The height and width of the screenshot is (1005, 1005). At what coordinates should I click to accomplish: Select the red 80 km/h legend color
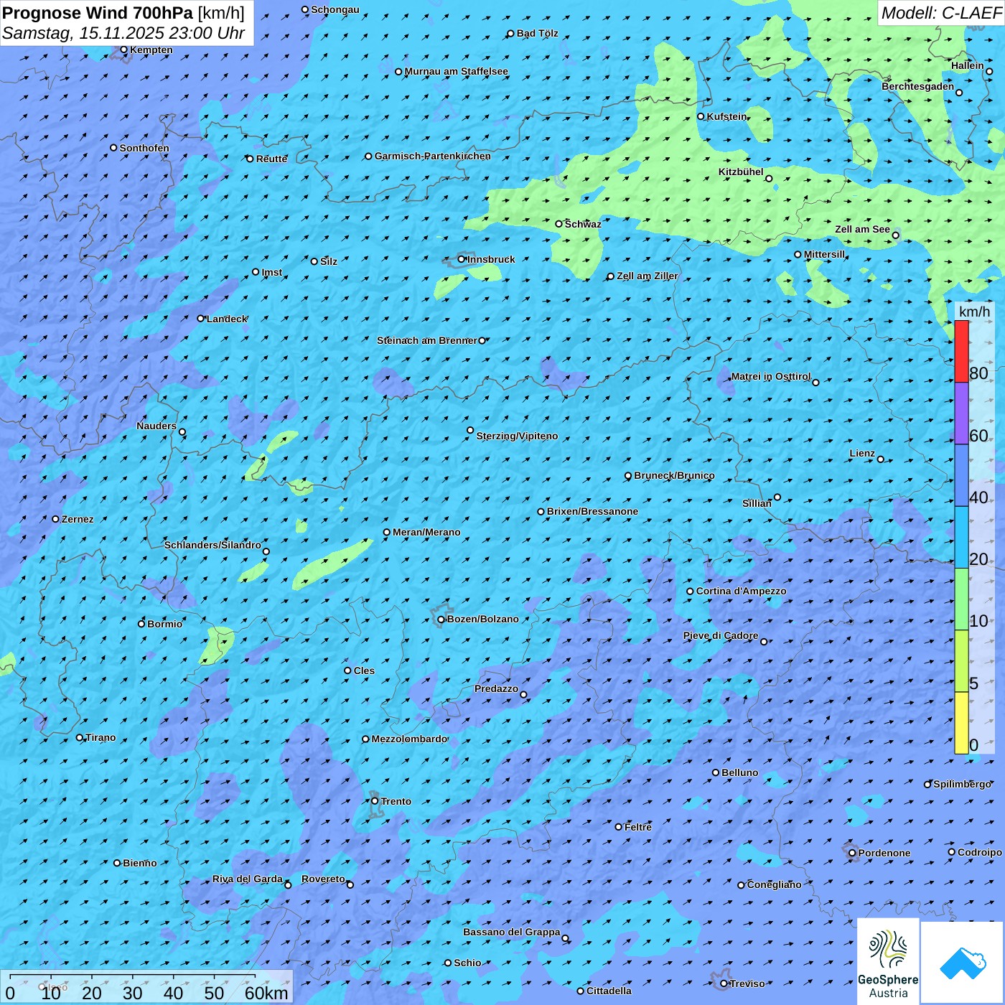coord(961,351)
